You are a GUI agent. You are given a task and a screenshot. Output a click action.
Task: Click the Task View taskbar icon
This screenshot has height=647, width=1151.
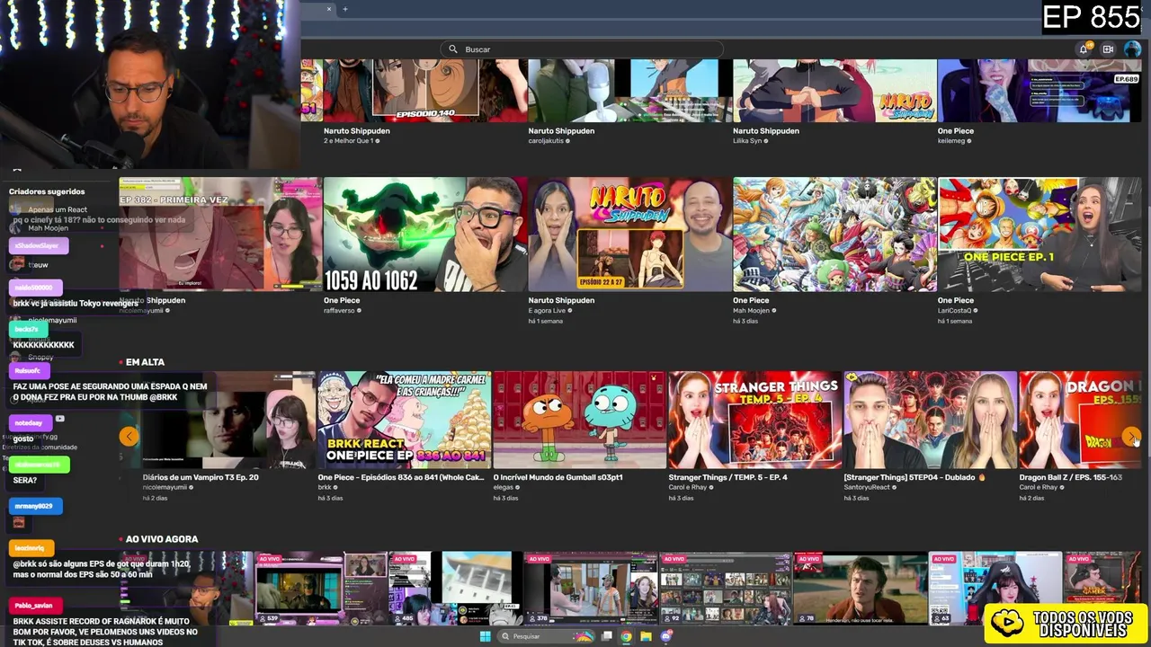[607, 636]
